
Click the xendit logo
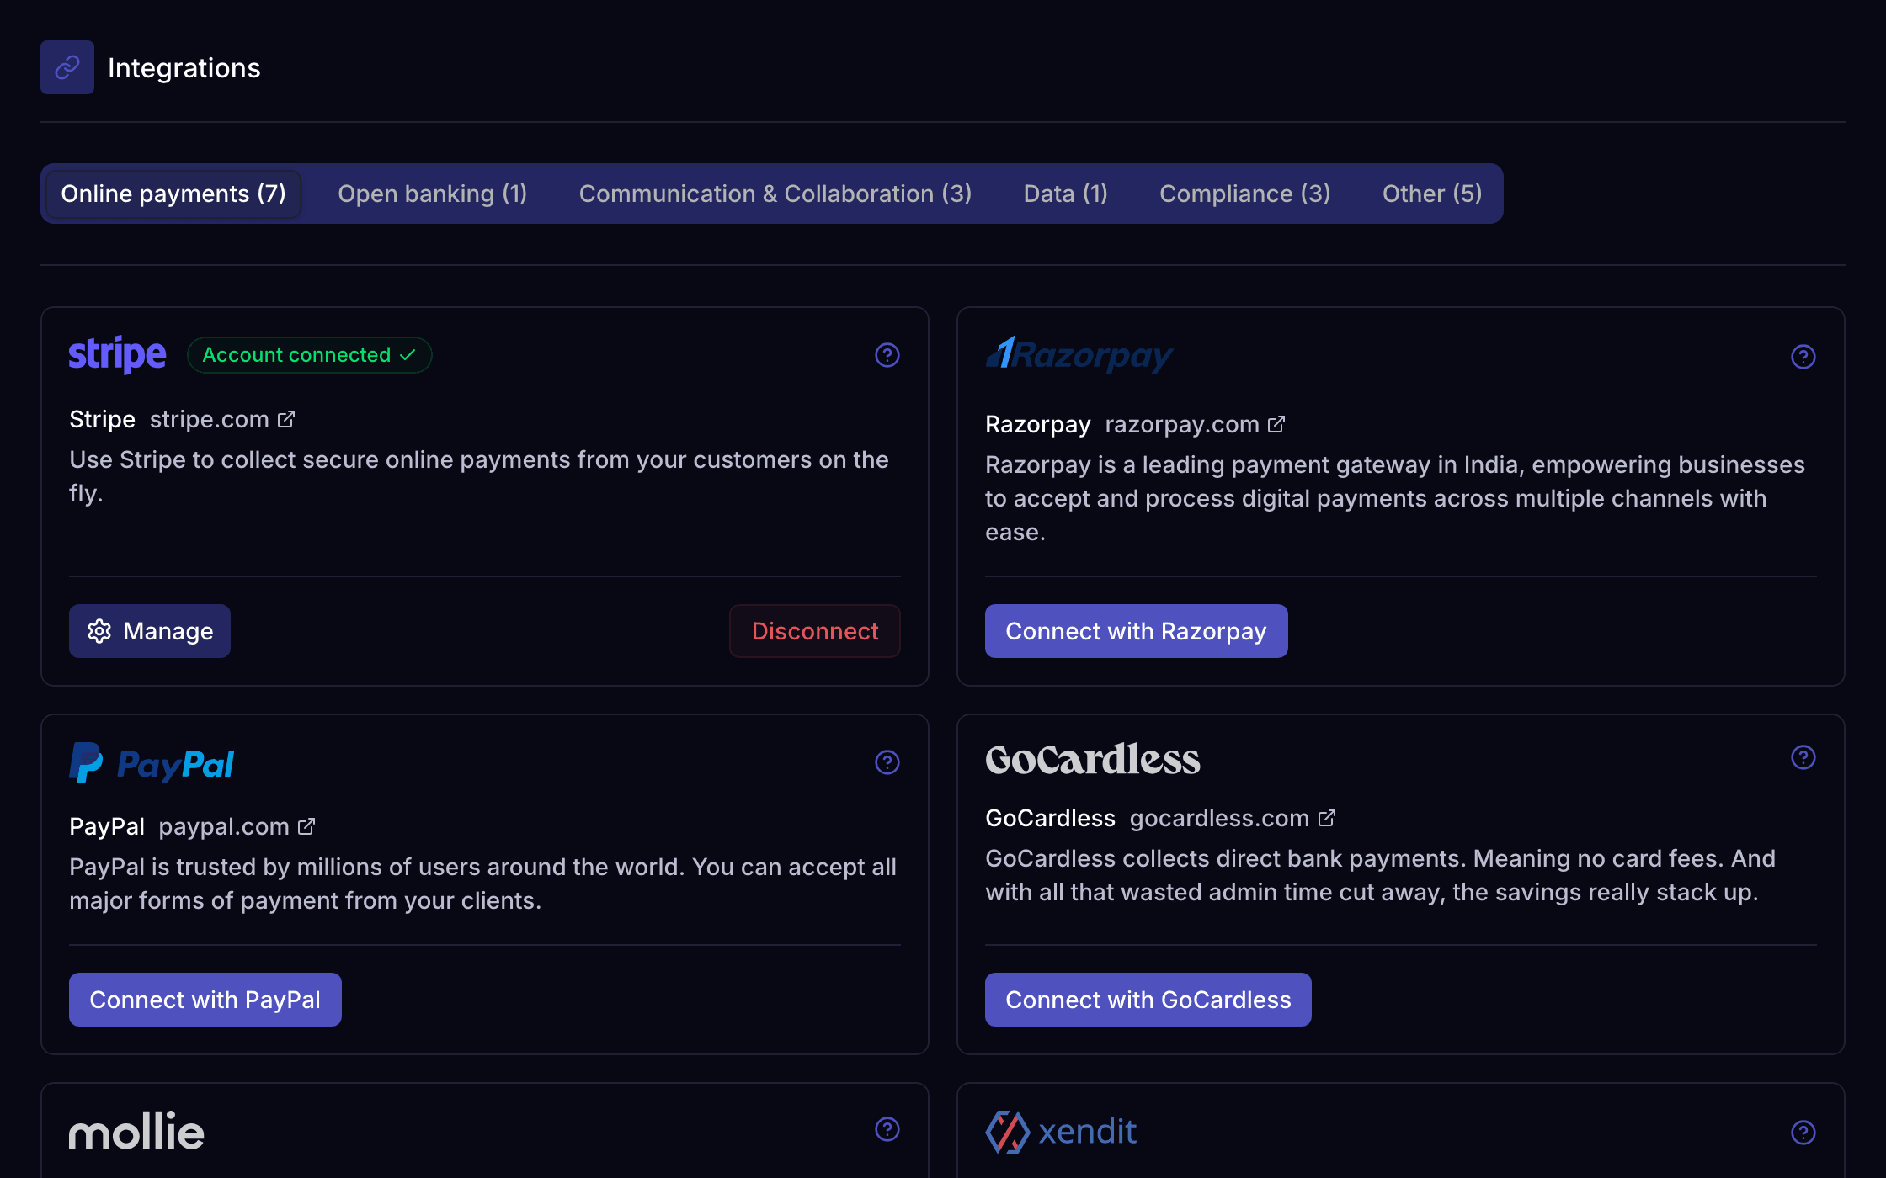pyautogui.click(x=1061, y=1132)
